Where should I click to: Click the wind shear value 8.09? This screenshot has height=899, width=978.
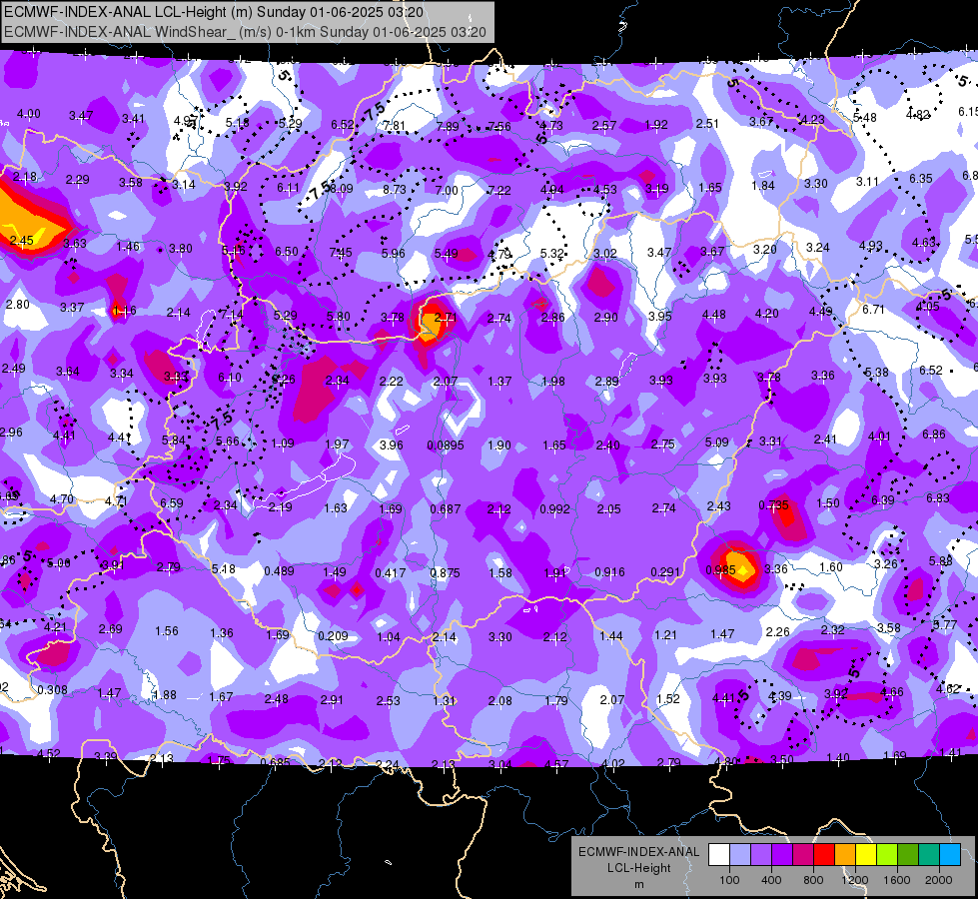tap(342, 189)
